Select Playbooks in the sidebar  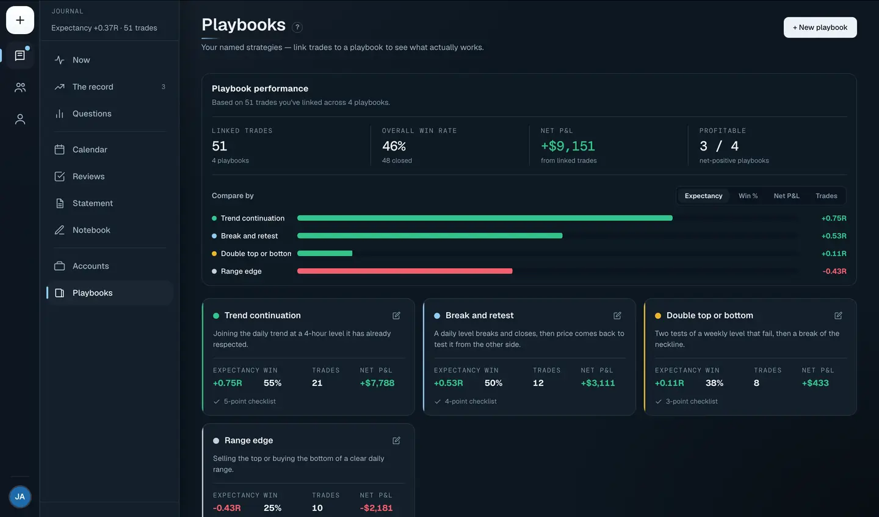[110, 293]
